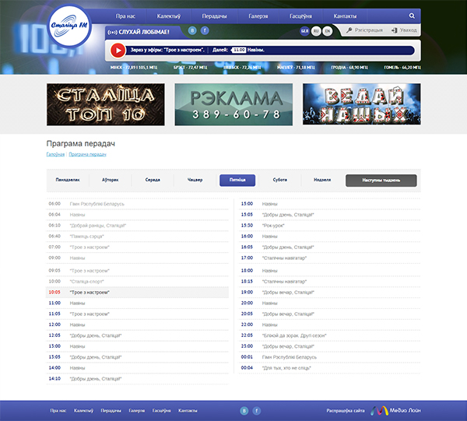This screenshot has height=421, width=467.
Task: Click the 00:01 Гімн Рэспублікі Беларусь entry
Action: click(x=330, y=357)
